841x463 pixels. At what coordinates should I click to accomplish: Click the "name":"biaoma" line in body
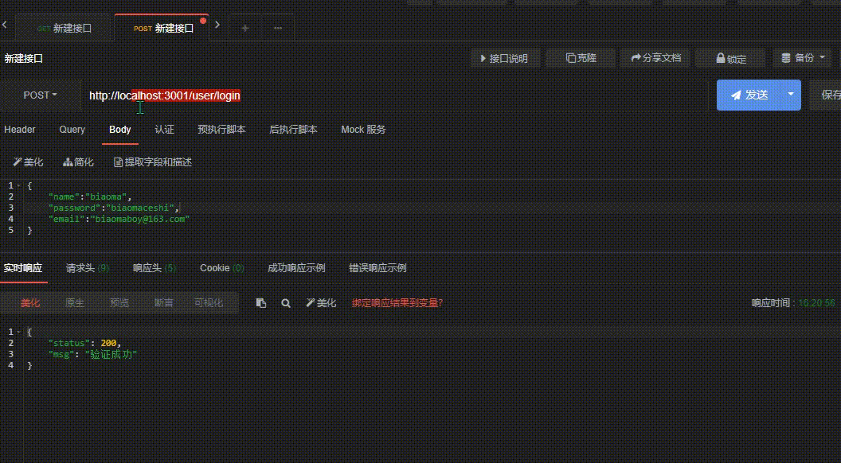89,196
